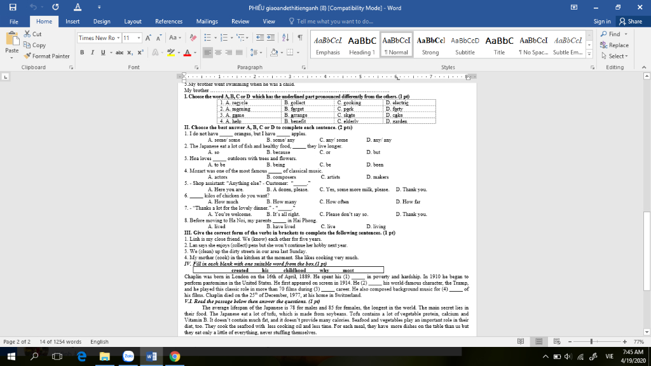Expand Styles gallery more button
Image resolution: width=651 pixels, height=366 pixels.
[589, 53]
